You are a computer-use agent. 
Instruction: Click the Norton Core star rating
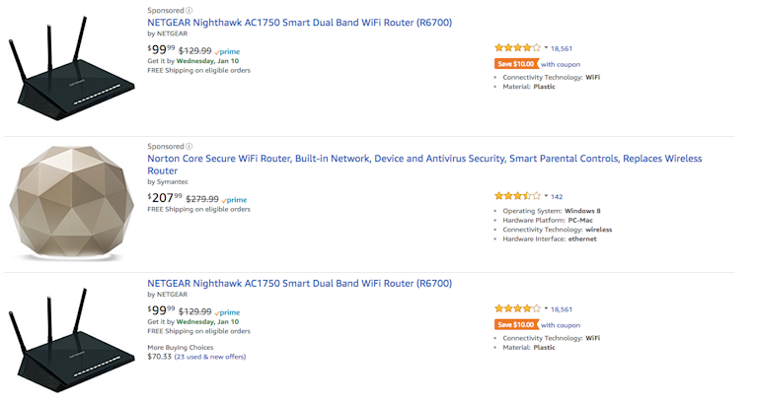pyautogui.click(x=517, y=196)
